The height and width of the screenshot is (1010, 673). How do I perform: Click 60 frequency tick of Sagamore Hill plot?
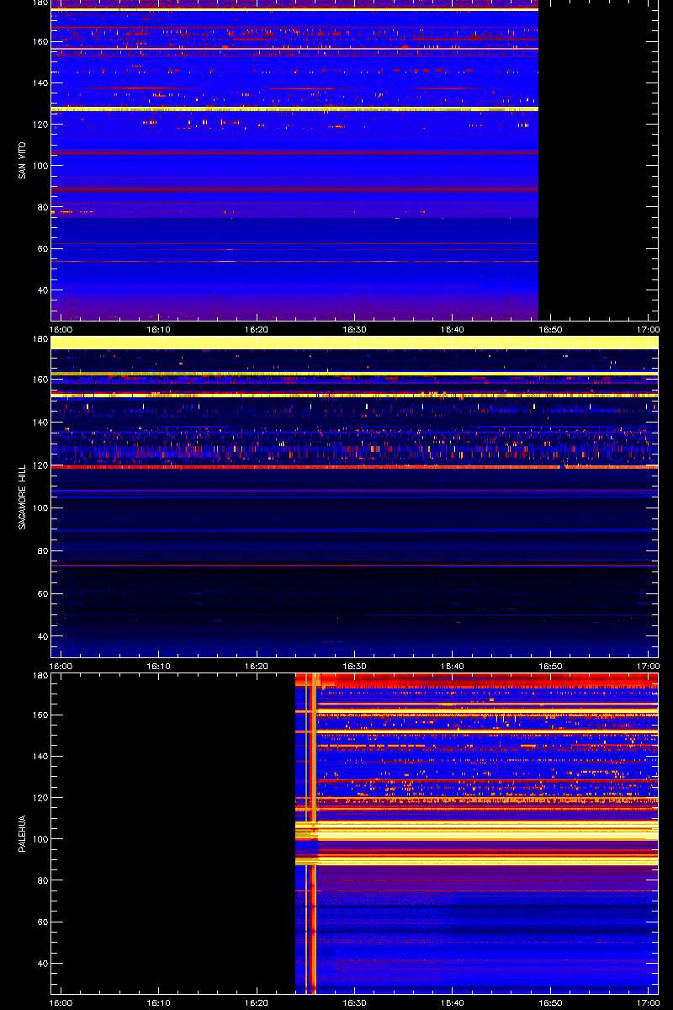click(x=42, y=594)
